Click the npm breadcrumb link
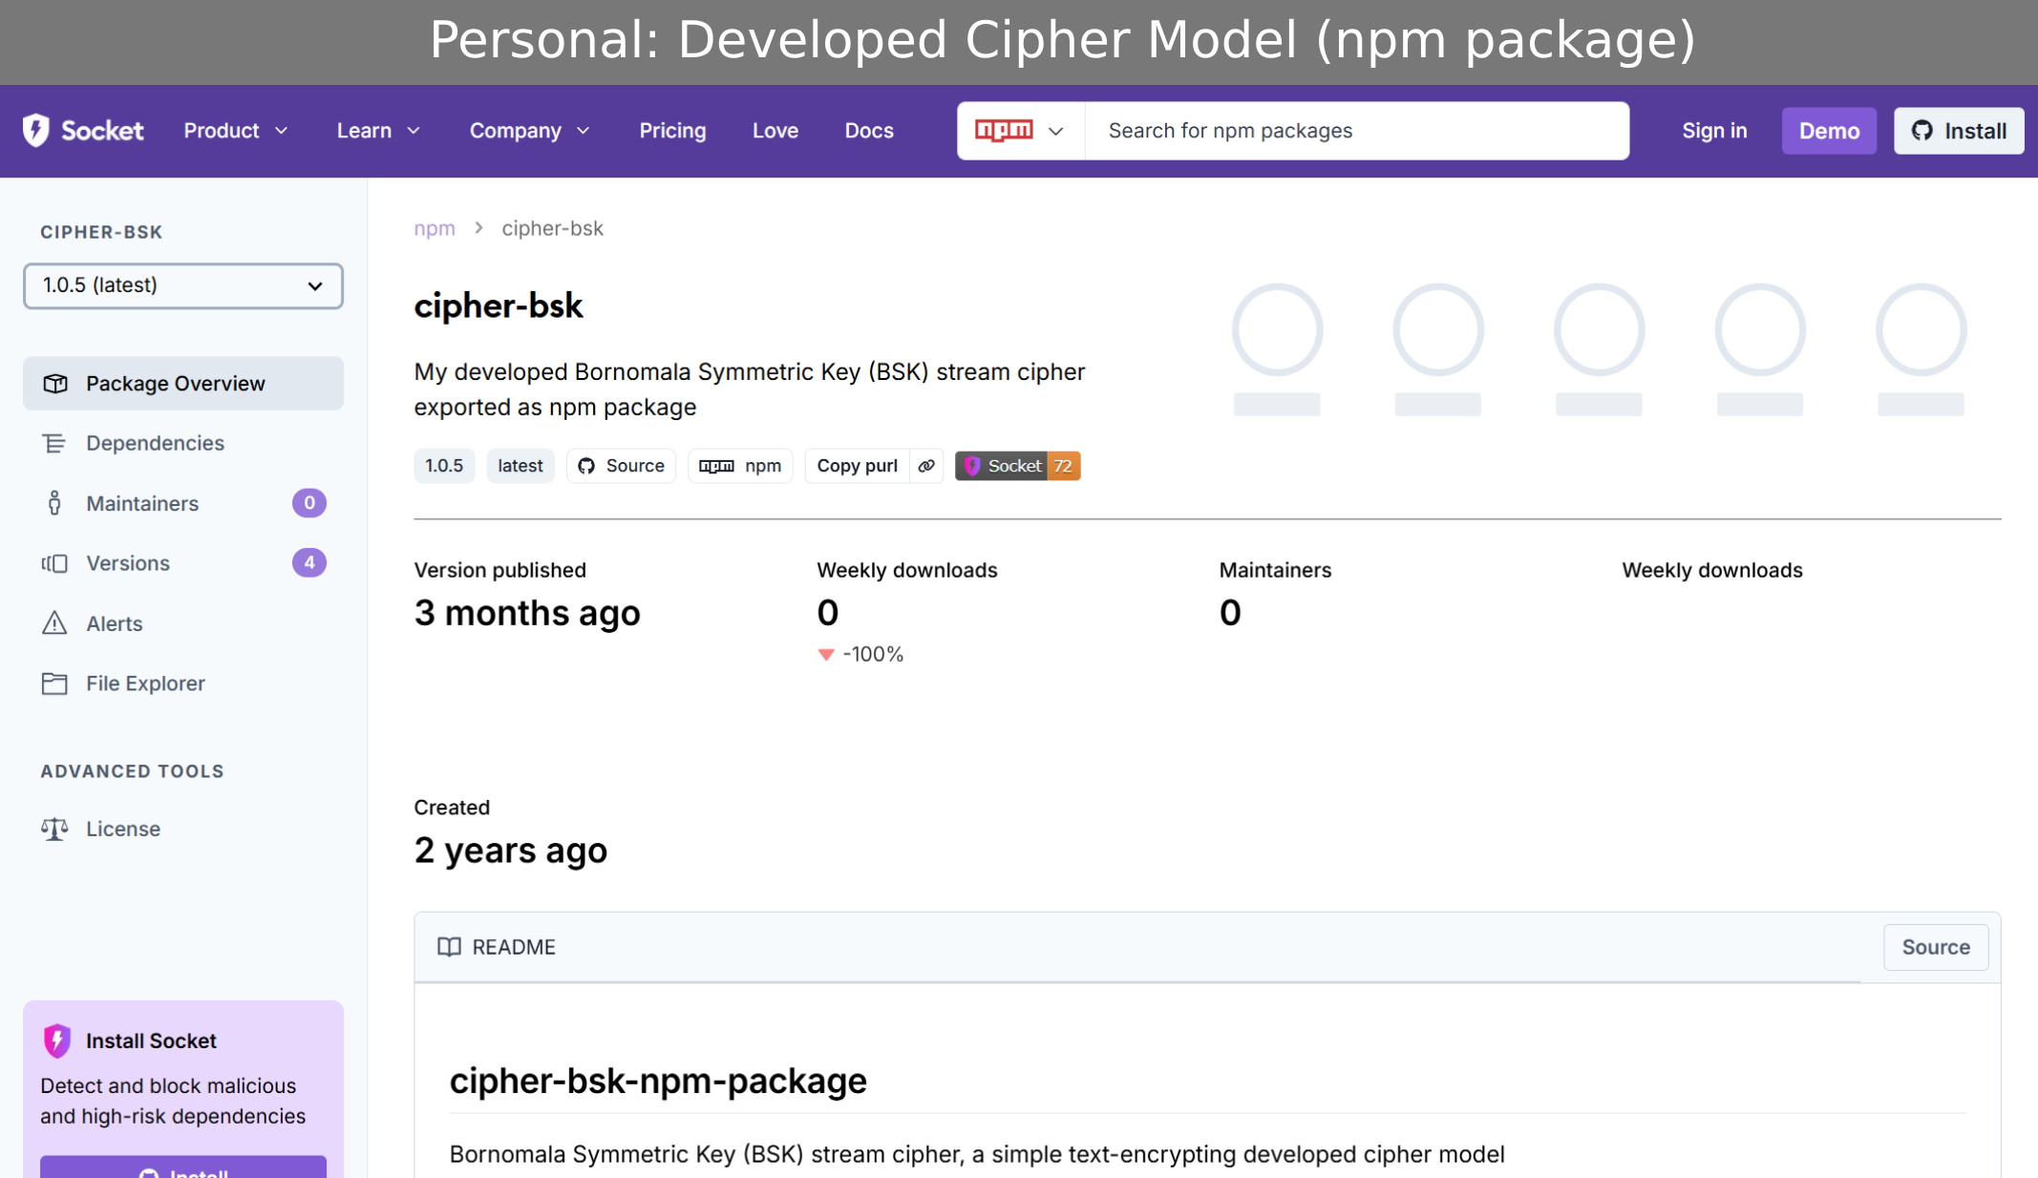Screen dimensions: 2038x1178 [x=435, y=228]
